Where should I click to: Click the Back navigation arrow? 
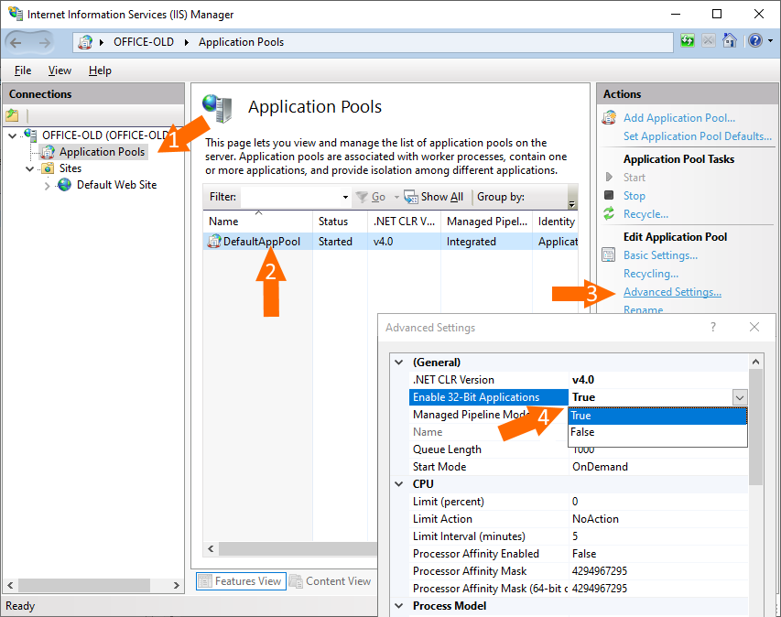16,43
